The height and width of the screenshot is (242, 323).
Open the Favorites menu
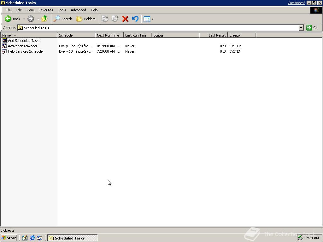tap(45, 10)
